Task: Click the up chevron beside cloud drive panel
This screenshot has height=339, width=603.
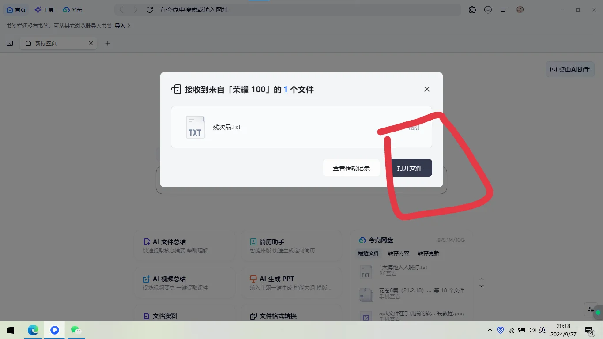Action: [x=482, y=279]
